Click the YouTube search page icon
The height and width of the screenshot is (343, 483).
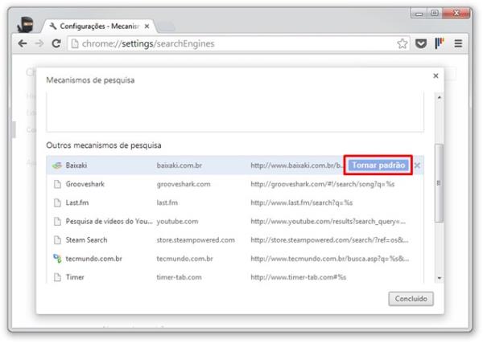point(57,221)
